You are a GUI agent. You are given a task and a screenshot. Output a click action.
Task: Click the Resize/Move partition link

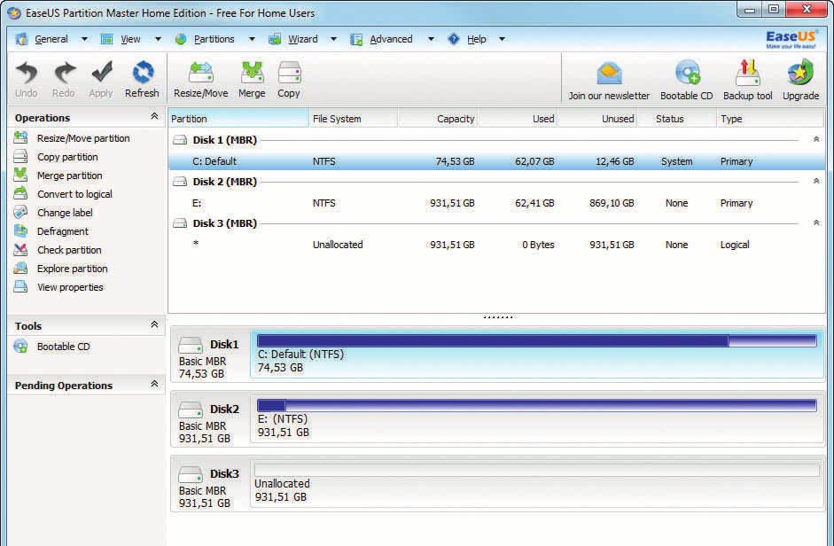click(83, 138)
